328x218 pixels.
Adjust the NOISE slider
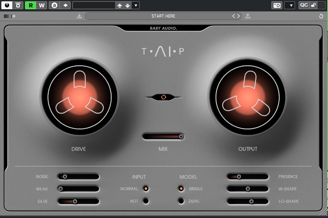(x=79, y=177)
